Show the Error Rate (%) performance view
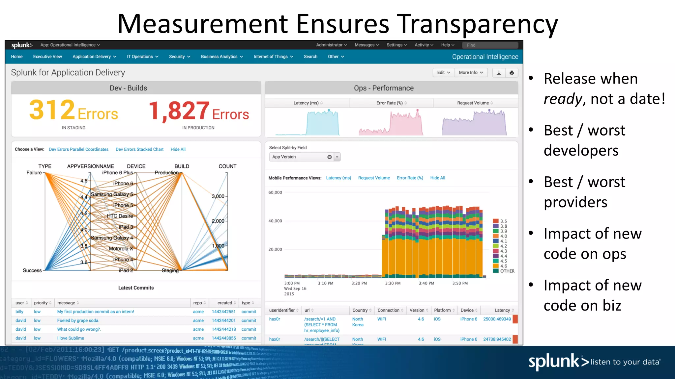Screen dimensions: 675x379 (410, 178)
